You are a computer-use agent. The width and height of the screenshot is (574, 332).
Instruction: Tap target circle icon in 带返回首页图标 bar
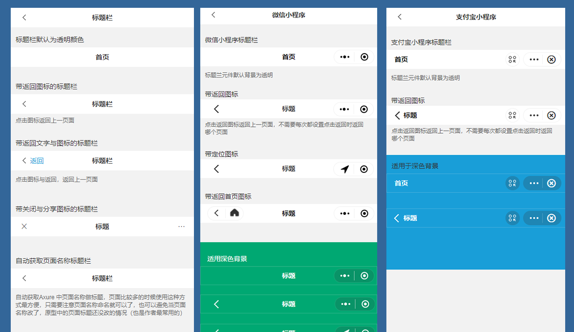364,213
